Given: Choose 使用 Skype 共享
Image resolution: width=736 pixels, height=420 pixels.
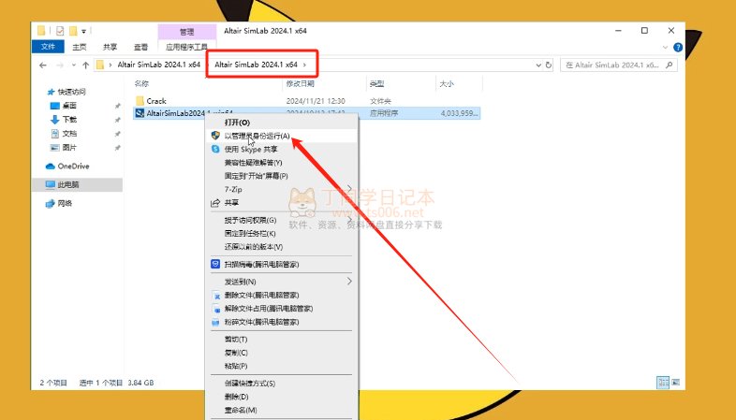Looking at the screenshot, I should (282, 149).
